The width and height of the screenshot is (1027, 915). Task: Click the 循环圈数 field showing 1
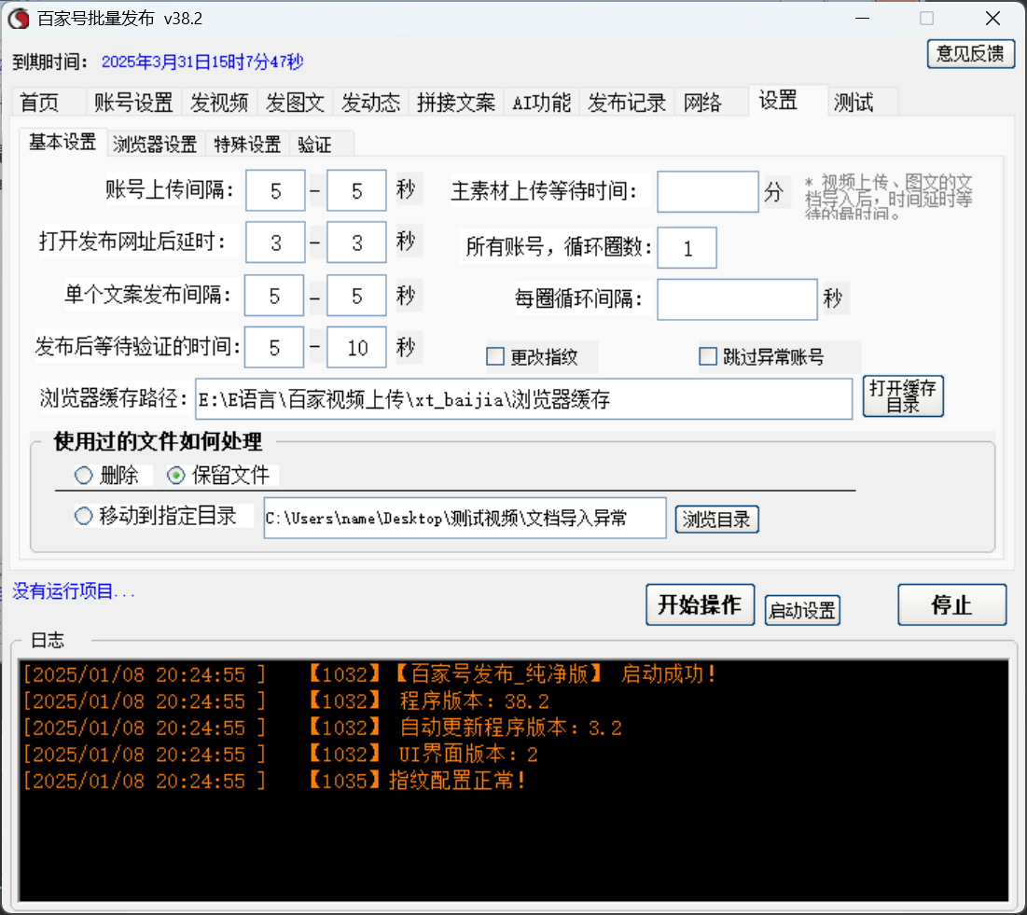pos(687,247)
